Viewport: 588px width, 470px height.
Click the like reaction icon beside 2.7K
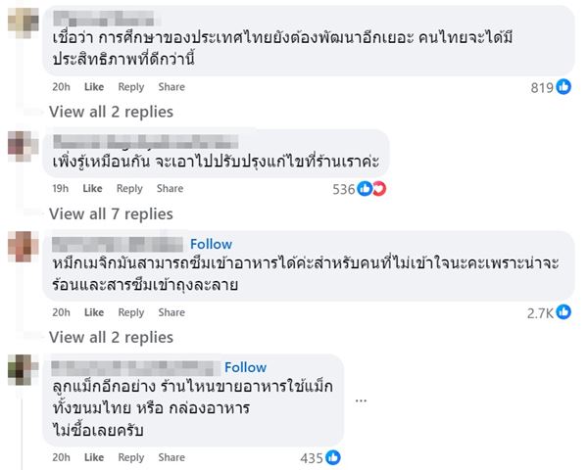click(x=563, y=312)
